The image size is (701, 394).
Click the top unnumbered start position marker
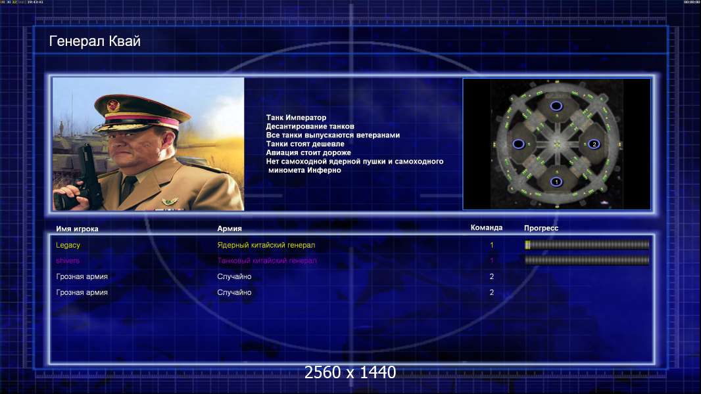point(556,106)
